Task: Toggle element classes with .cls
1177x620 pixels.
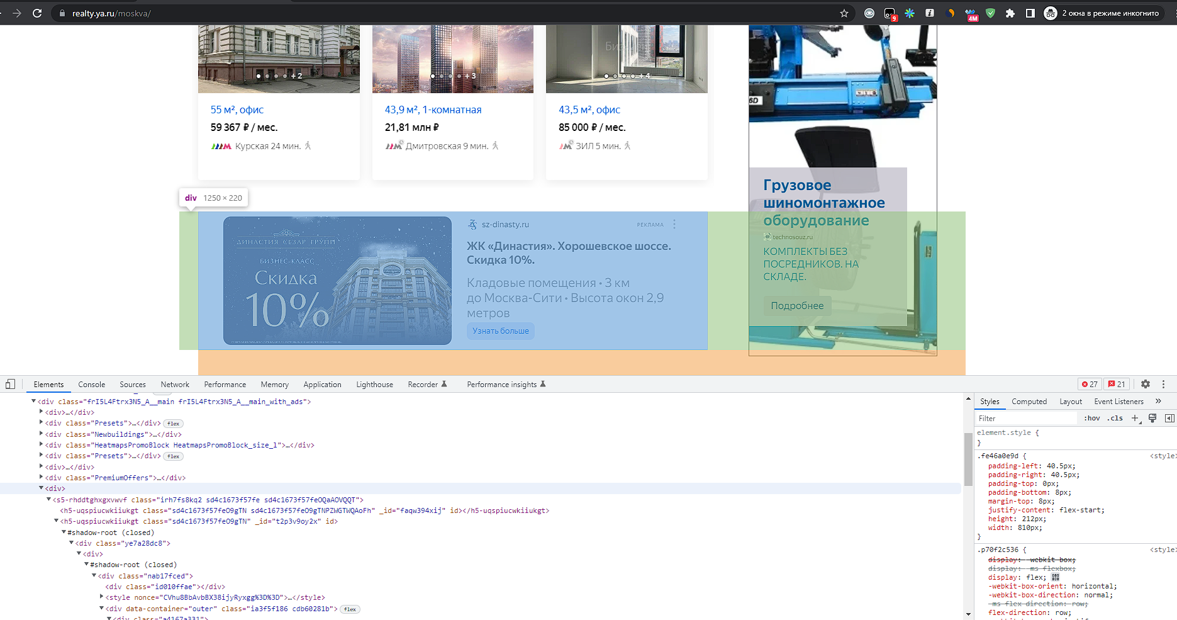Action: point(1115,418)
